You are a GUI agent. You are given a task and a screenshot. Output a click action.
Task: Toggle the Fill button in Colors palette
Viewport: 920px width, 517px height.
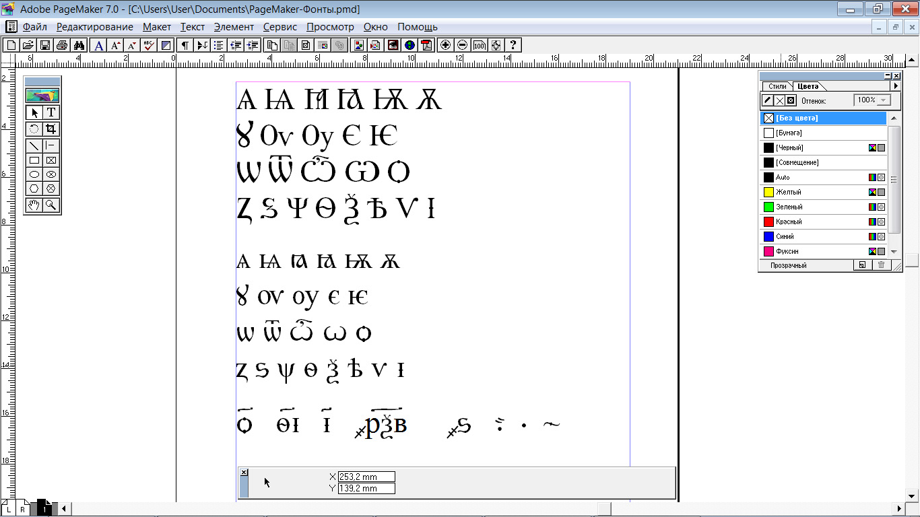[x=779, y=100]
